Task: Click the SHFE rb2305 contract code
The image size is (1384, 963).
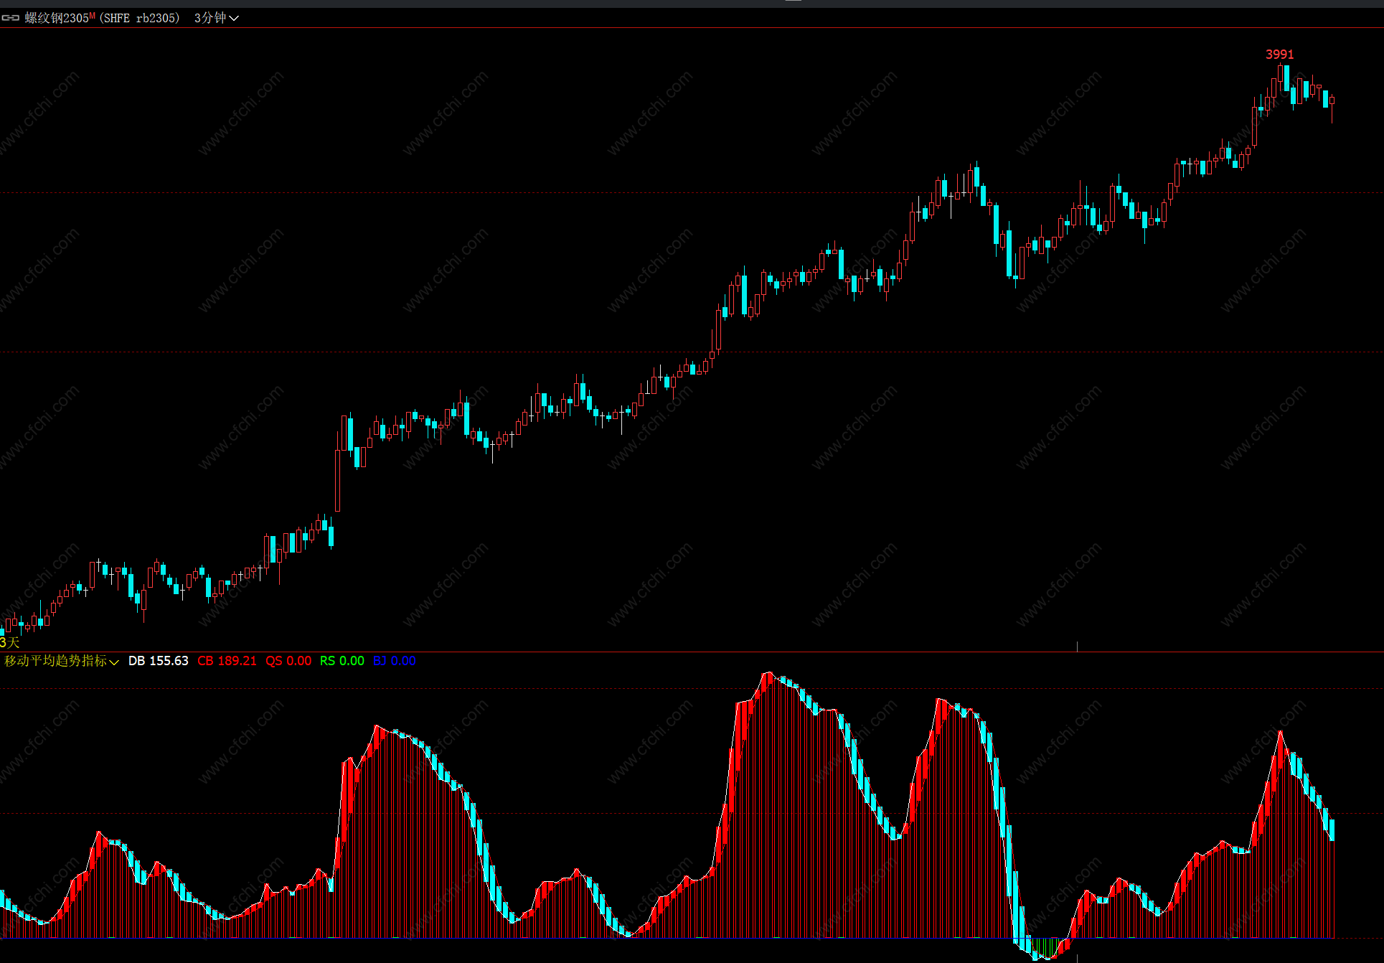Action: tap(140, 18)
